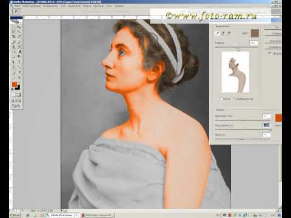Switch to Standard editing mode in toolbox
This screenshot has width=291, height=218.
coord(14,95)
